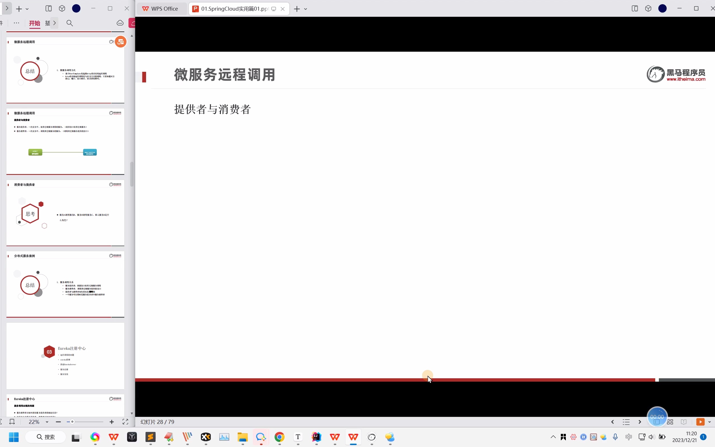Open the slide search tool in the ribbon
The width and height of the screenshot is (715, 447).
click(x=70, y=23)
